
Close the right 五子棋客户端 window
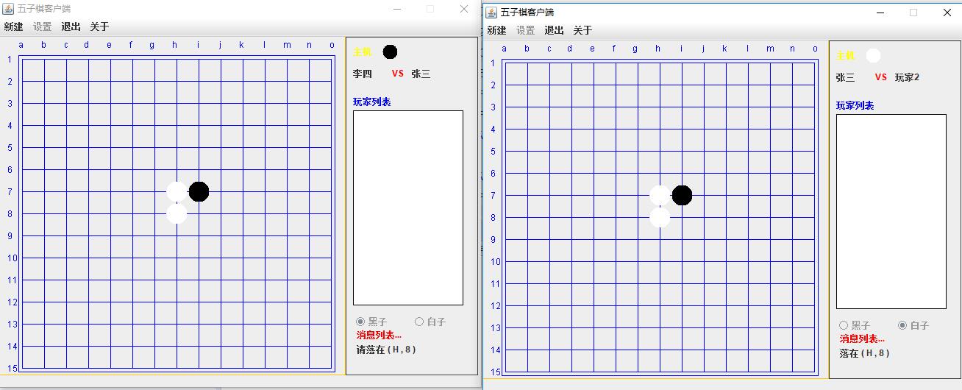[947, 13]
